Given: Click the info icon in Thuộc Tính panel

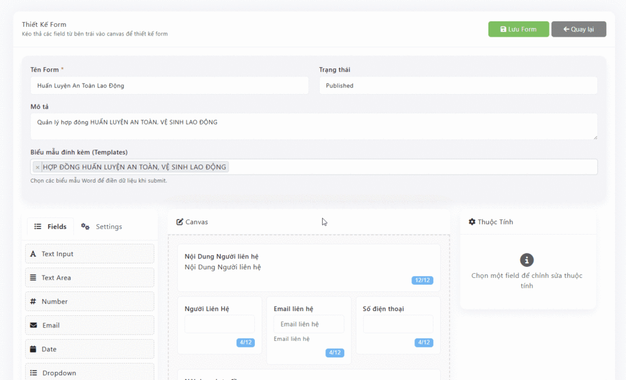Looking at the screenshot, I should point(526,260).
